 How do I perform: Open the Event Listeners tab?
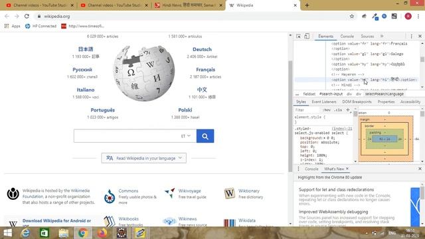tap(324, 102)
